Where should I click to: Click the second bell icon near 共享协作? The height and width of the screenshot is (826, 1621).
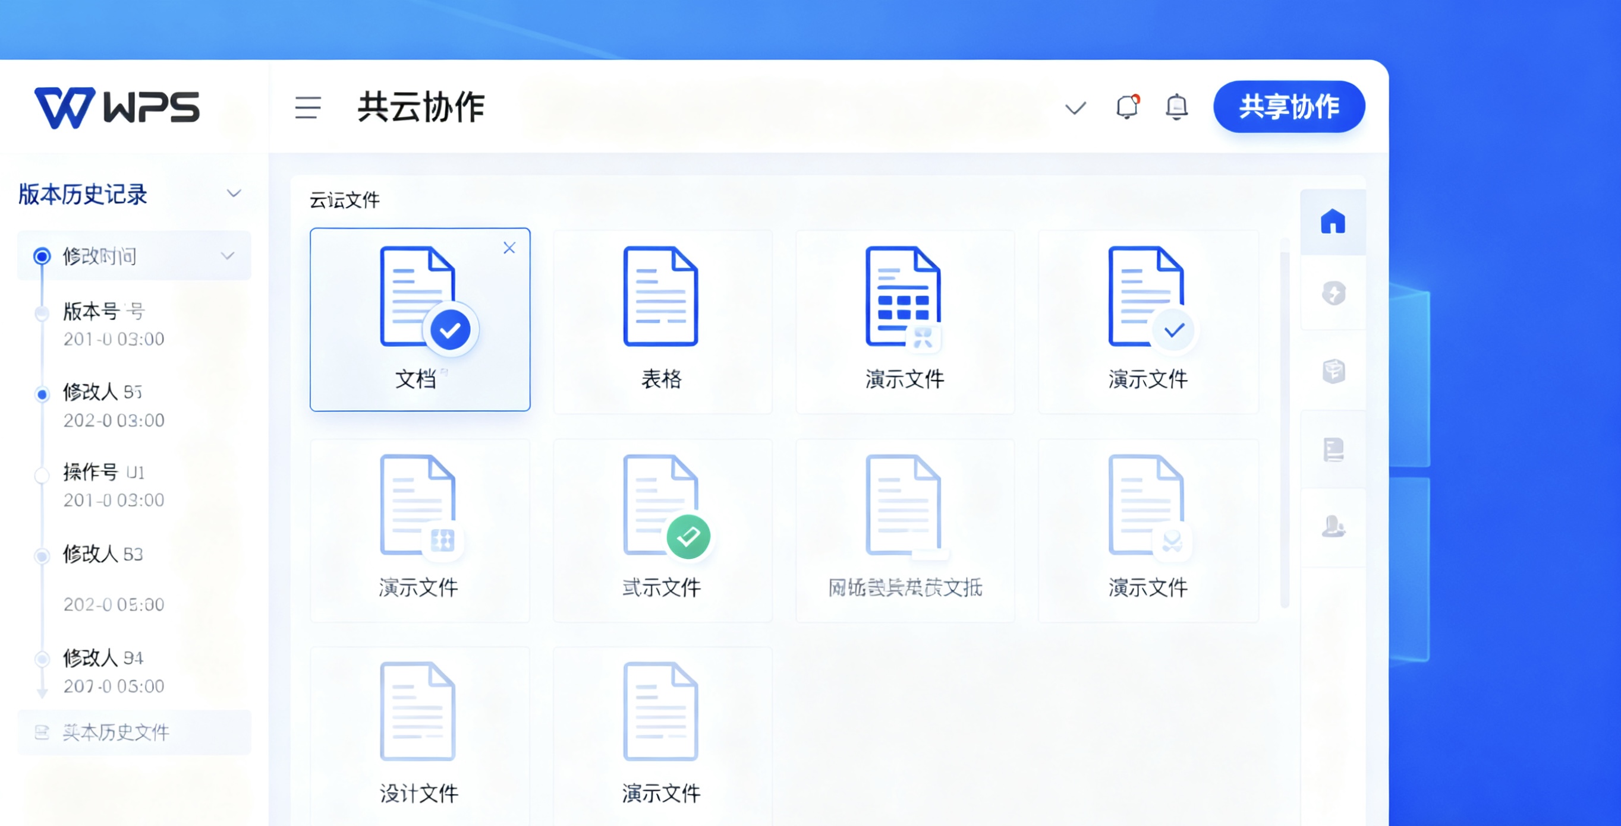click(1175, 107)
